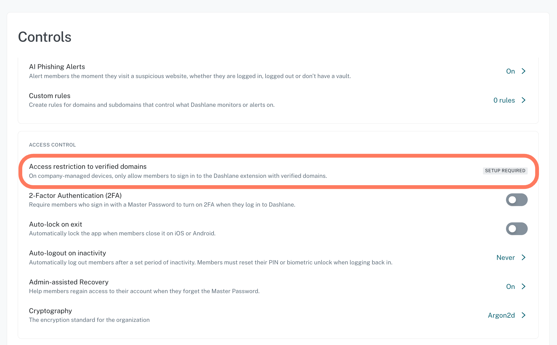This screenshot has width=557, height=345.
Task: Expand the Cryptography chevron arrow
Action: [x=523, y=315]
